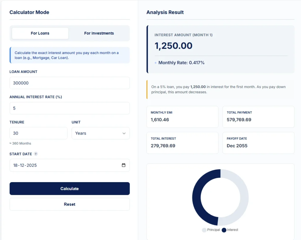Click the Tenure input box

(x=38, y=133)
